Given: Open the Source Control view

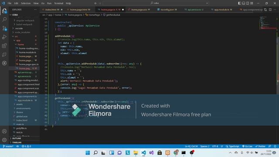Looking at the screenshot, I should coord(4,28).
